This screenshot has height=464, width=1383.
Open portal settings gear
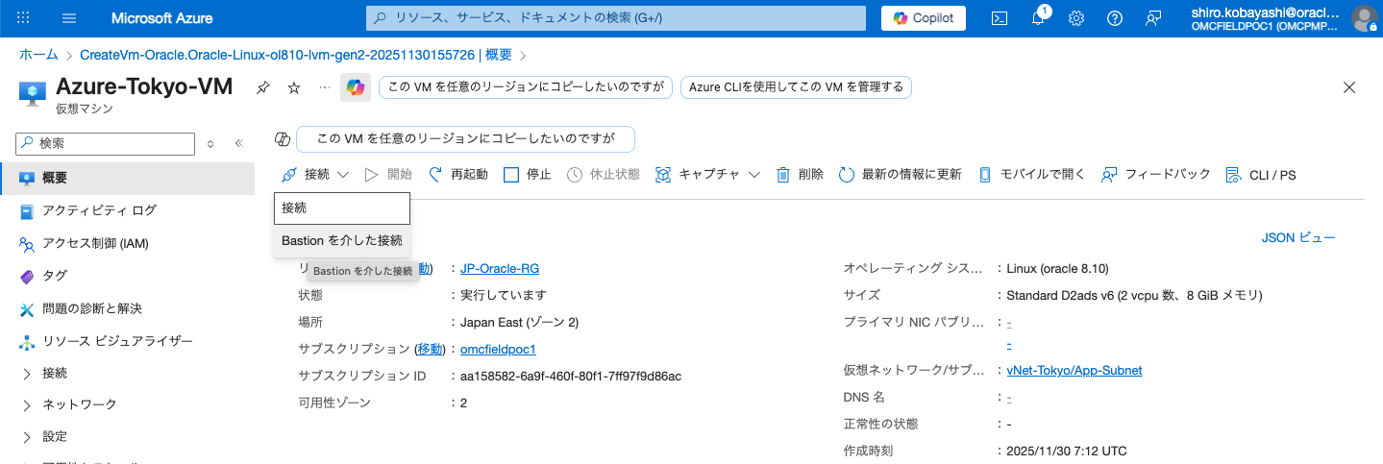(1076, 18)
